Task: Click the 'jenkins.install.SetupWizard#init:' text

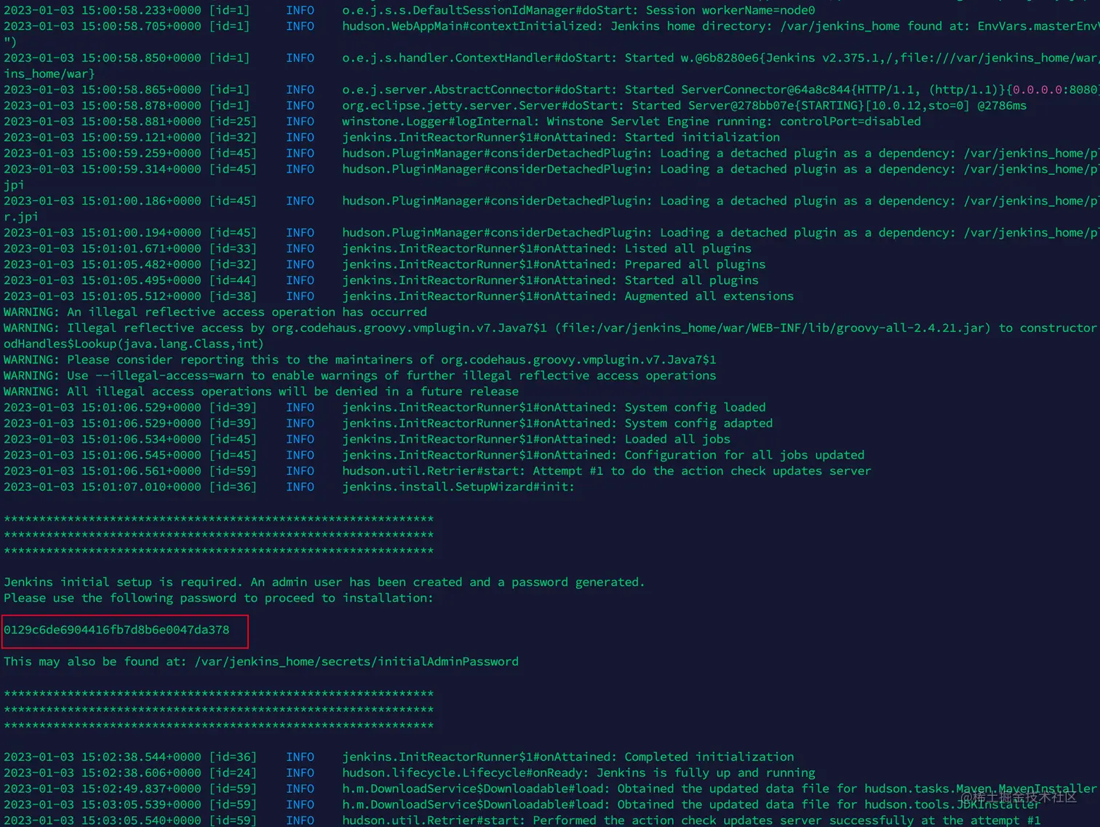Action: coord(458,487)
